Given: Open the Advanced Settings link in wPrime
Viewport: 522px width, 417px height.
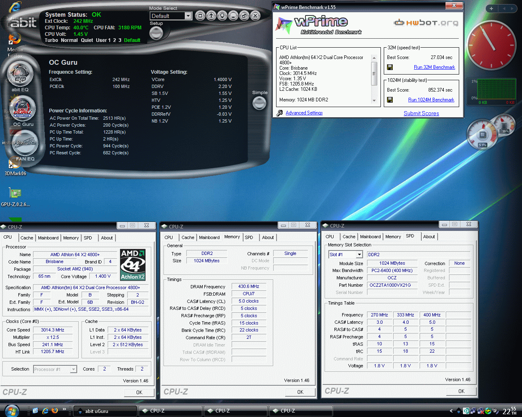Looking at the screenshot, I should coord(304,113).
